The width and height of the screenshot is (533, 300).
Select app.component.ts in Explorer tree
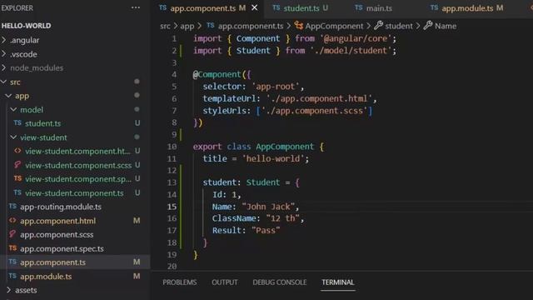52,262
